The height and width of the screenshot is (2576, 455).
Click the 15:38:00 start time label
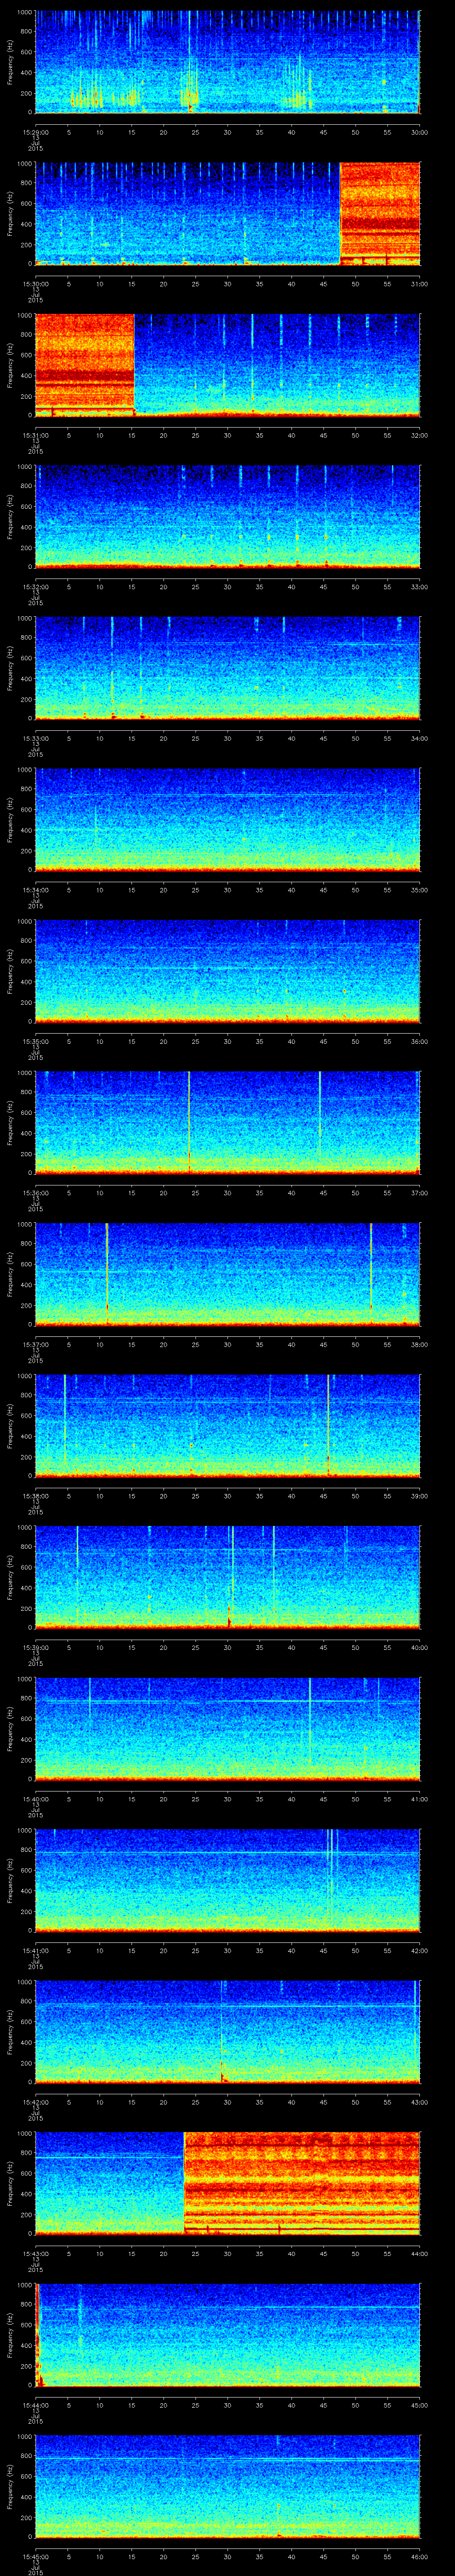pyautogui.click(x=35, y=1496)
